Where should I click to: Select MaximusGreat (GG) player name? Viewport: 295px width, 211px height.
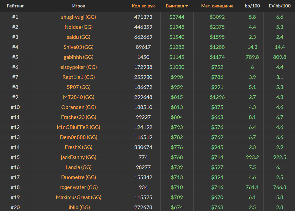pos(78,197)
